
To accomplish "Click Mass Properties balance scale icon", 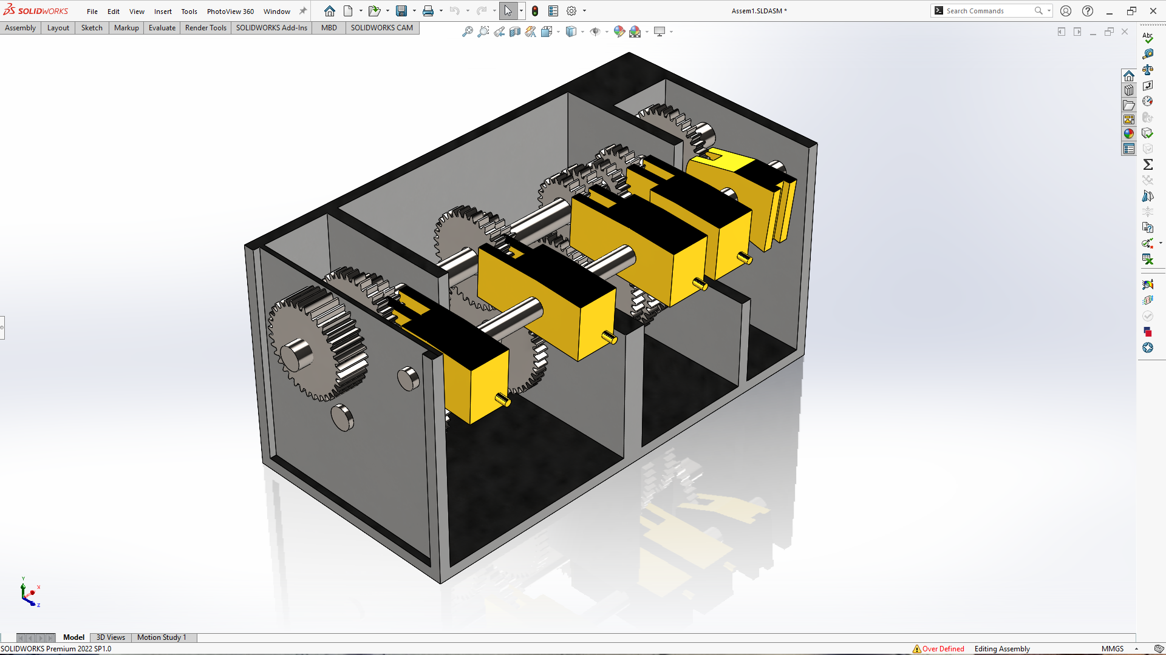I will [1148, 70].
